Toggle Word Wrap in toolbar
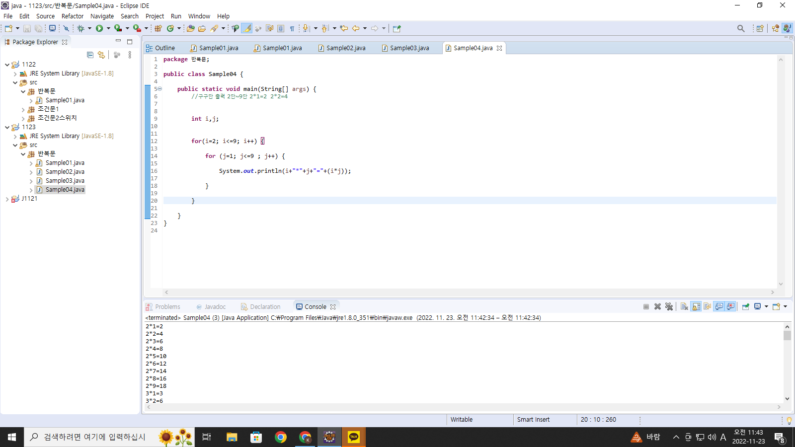This screenshot has width=795, height=447. pyautogui.click(x=269, y=28)
